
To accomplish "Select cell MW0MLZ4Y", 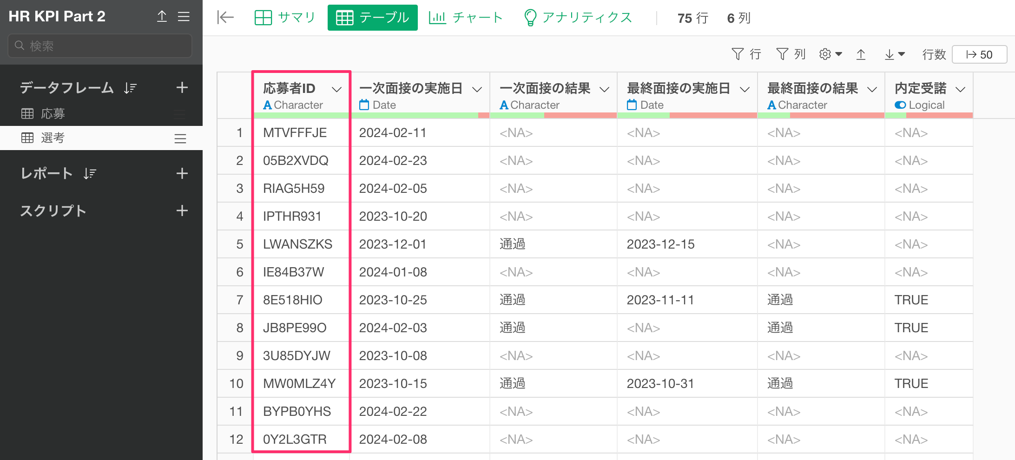I will 302,384.
